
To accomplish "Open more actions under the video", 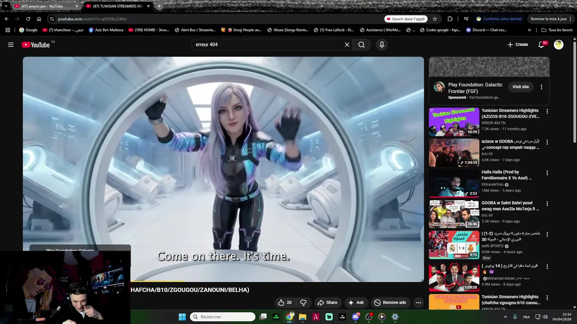I will click(x=418, y=302).
